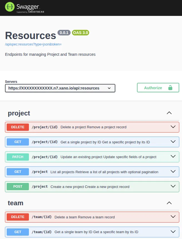
Task: Collapse the project section chevron
Action: 169,113
